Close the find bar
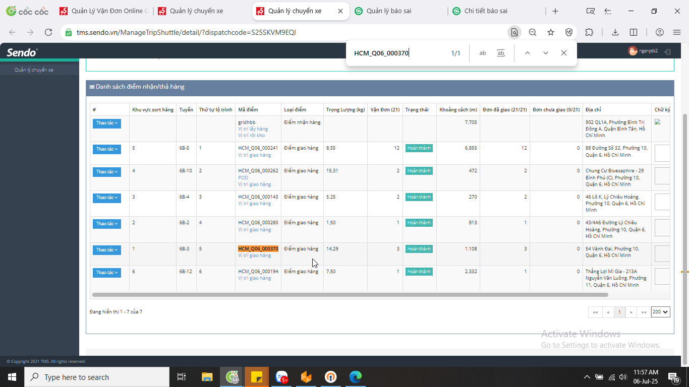 (x=564, y=53)
